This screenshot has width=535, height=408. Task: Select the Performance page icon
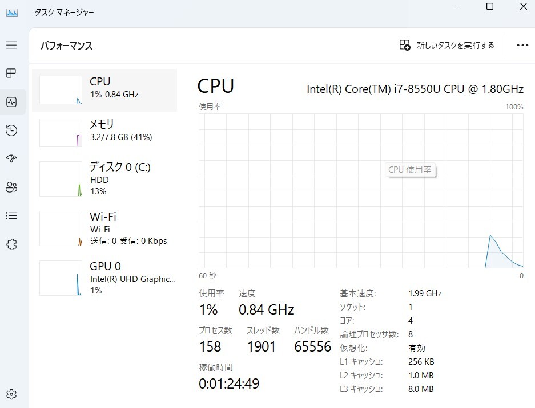tap(11, 102)
